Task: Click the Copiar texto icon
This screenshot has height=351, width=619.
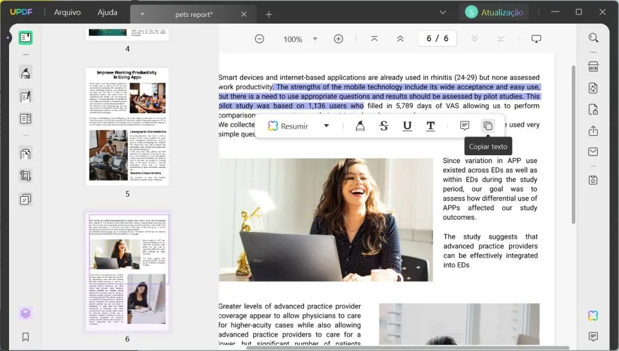Action: pyautogui.click(x=488, y=125)
